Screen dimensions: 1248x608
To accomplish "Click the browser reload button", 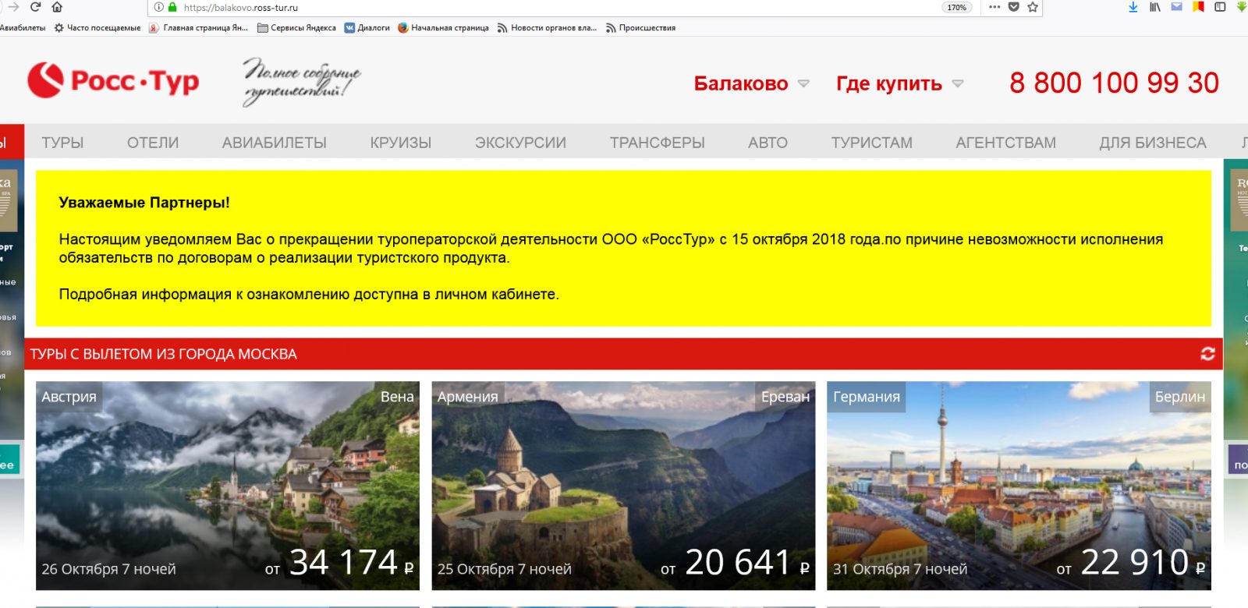I will point(35,7).
